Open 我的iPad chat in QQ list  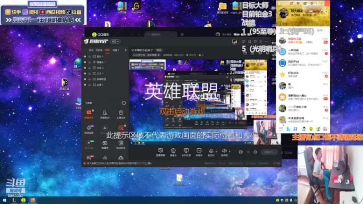pos(303,63)
